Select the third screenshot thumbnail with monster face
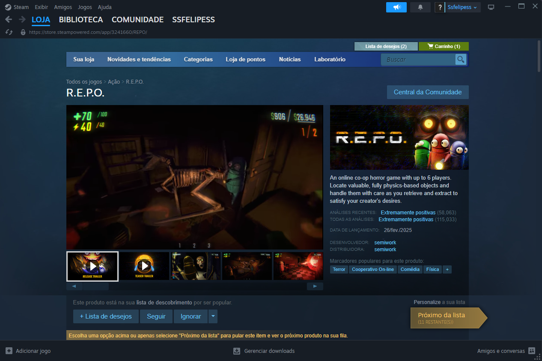The image size is (542, 361). [x=196, y=266]
